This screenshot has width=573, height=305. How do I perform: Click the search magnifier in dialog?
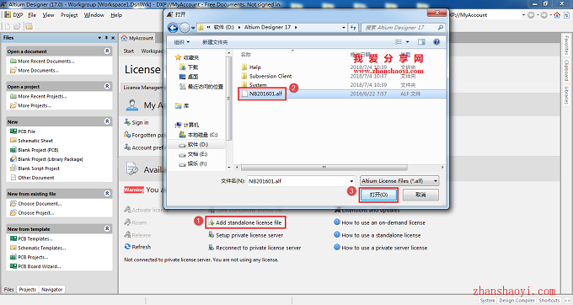coord(441,28)
